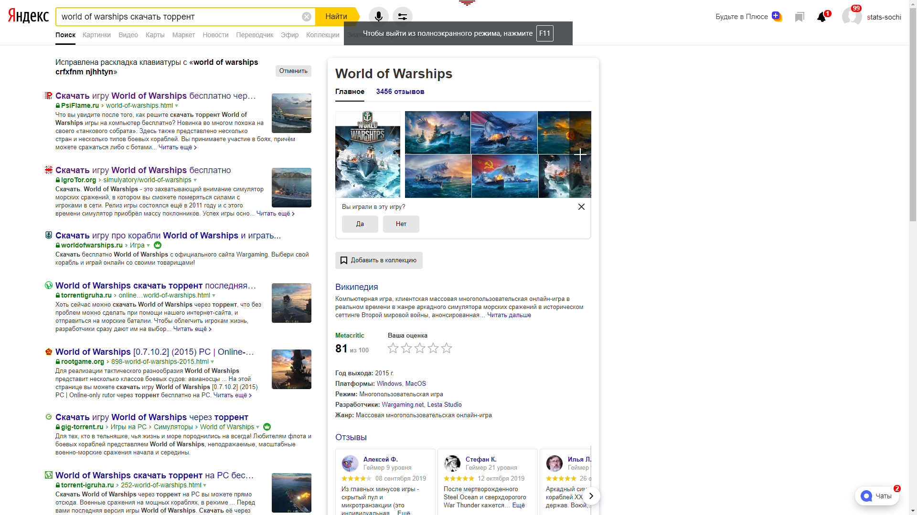Expand rootgame.org result dropdown arrow
Screen dimensions: 917x515
[x=213, y=362]
